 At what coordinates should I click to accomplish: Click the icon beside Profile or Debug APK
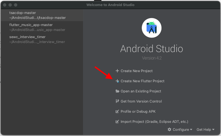tap(117, 111)
